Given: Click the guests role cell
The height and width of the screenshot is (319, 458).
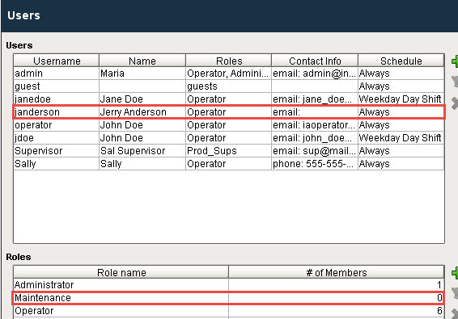Looking at the screenshot, I should (229, 86).
